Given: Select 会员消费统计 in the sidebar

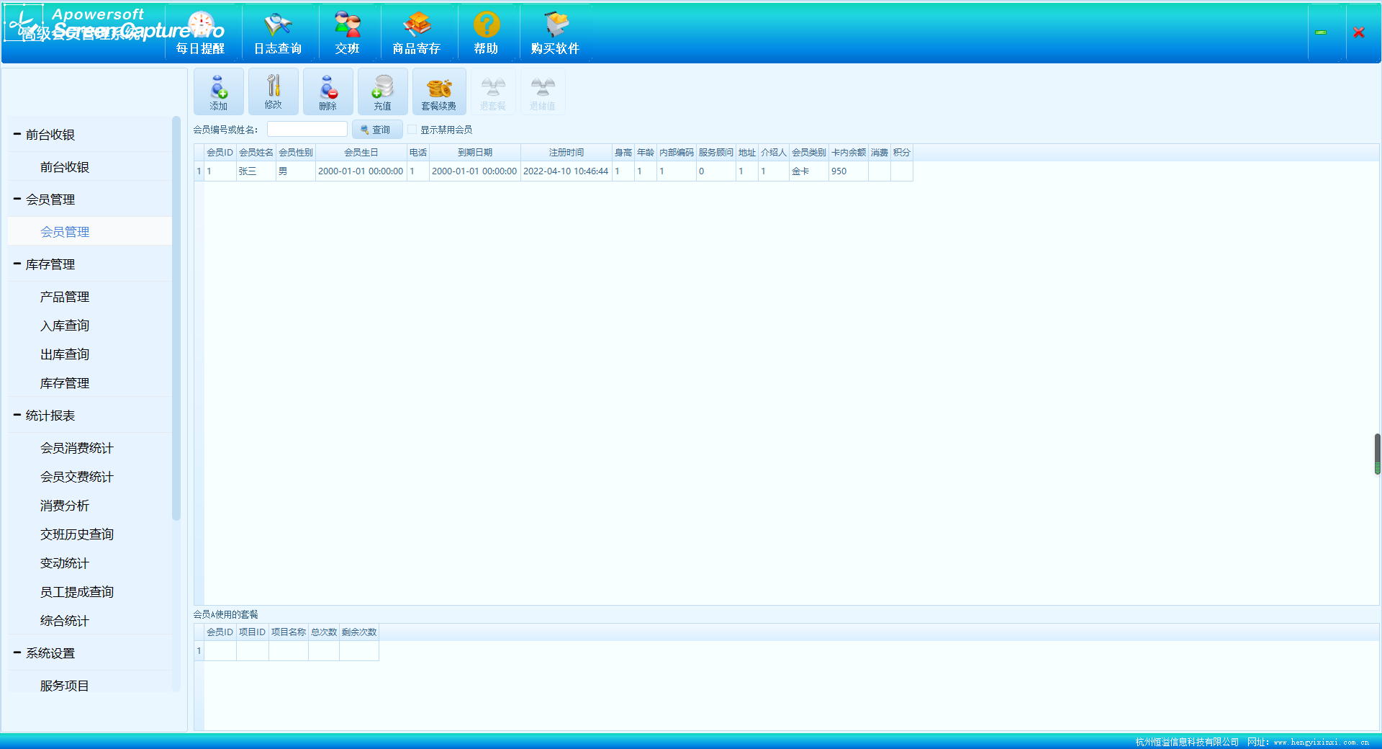Looking at the screenshot, I should 77,448.
